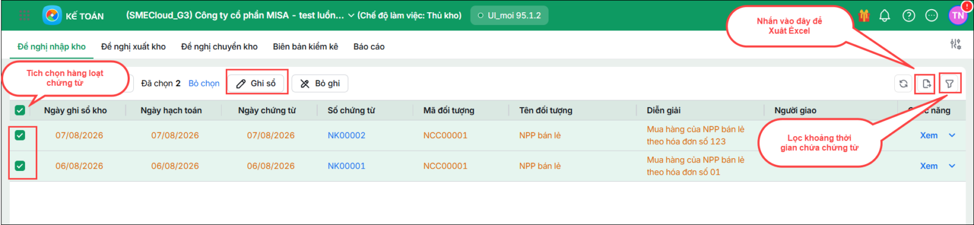The image size is (974, 225).
Task: Click the Bỏ ghi button
Action: [320, 83]
